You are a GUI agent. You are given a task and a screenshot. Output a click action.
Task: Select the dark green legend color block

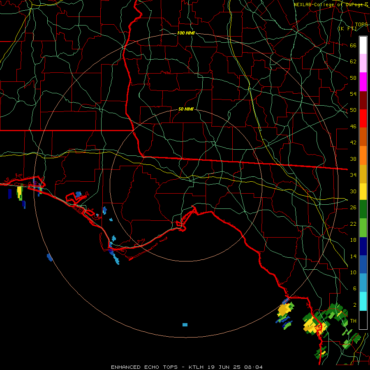pos(363,210)
